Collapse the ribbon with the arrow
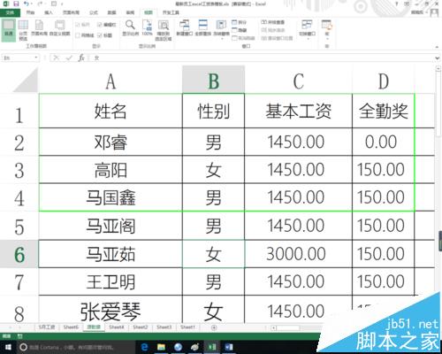442x354 pixels. [x=437, y=47]
